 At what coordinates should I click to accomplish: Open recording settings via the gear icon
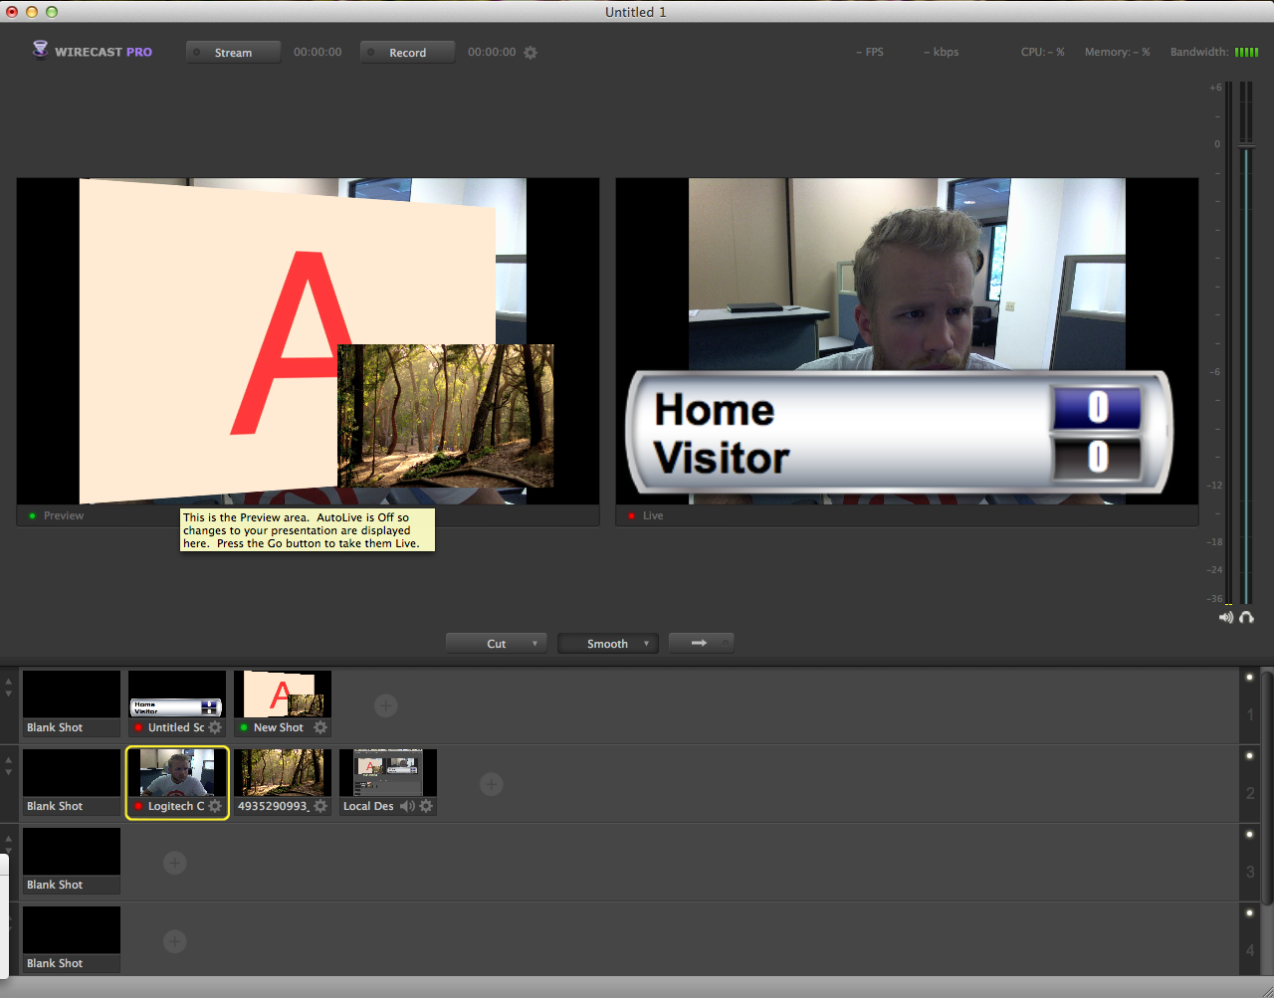pos(530,52)
